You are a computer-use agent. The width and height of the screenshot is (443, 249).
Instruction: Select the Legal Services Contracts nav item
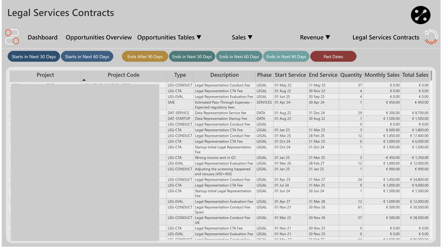point(386,37)
